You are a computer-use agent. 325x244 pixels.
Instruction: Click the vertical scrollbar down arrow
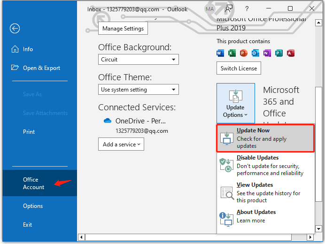(318, 229)
